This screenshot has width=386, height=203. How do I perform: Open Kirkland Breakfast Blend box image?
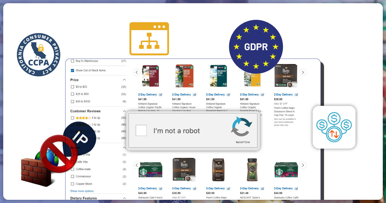click(218, 76)
